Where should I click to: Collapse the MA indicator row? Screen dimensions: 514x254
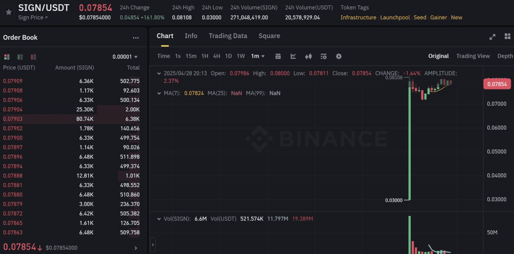(159, 93)
